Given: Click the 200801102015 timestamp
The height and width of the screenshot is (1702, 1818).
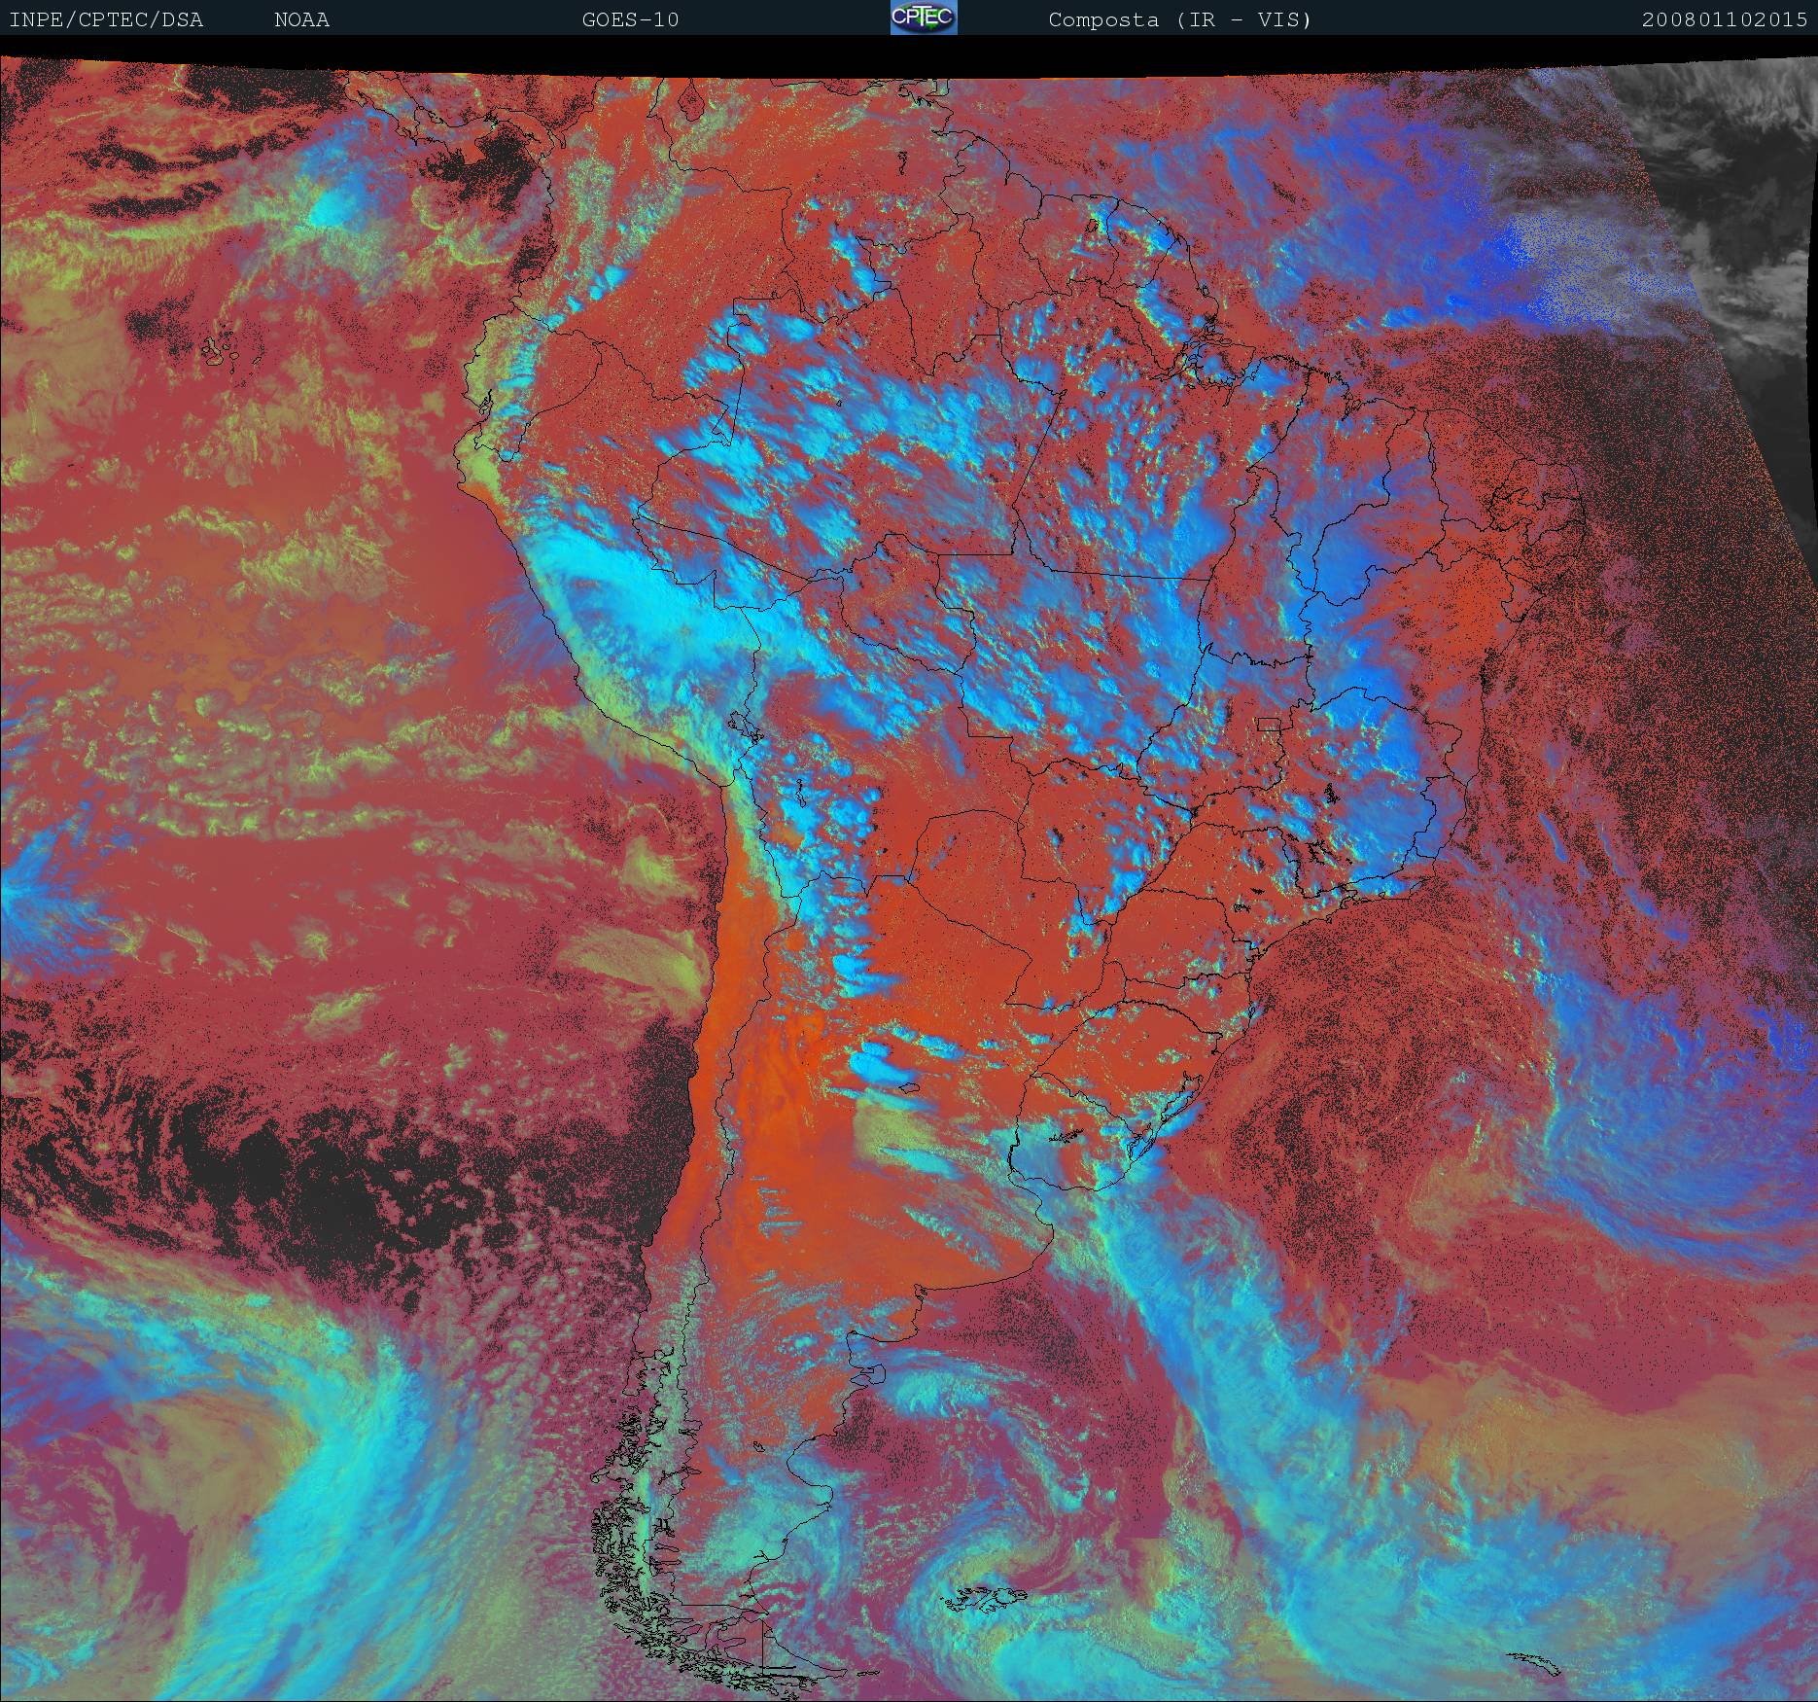Looking at the screenshot, I should pos(1725,19).
